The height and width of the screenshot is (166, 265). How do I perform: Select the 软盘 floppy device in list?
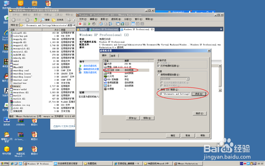click(x=126, y=73)
